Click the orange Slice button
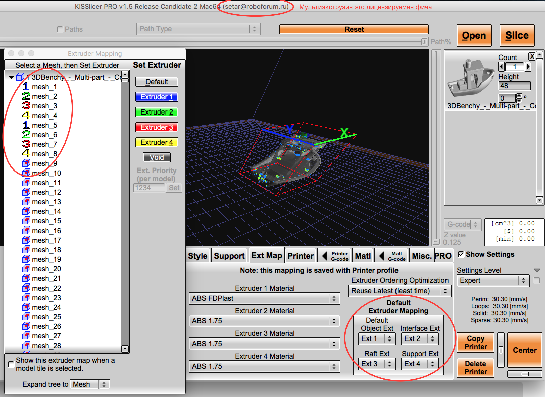This screenshot has width=545, height=397. coord(517,36)
